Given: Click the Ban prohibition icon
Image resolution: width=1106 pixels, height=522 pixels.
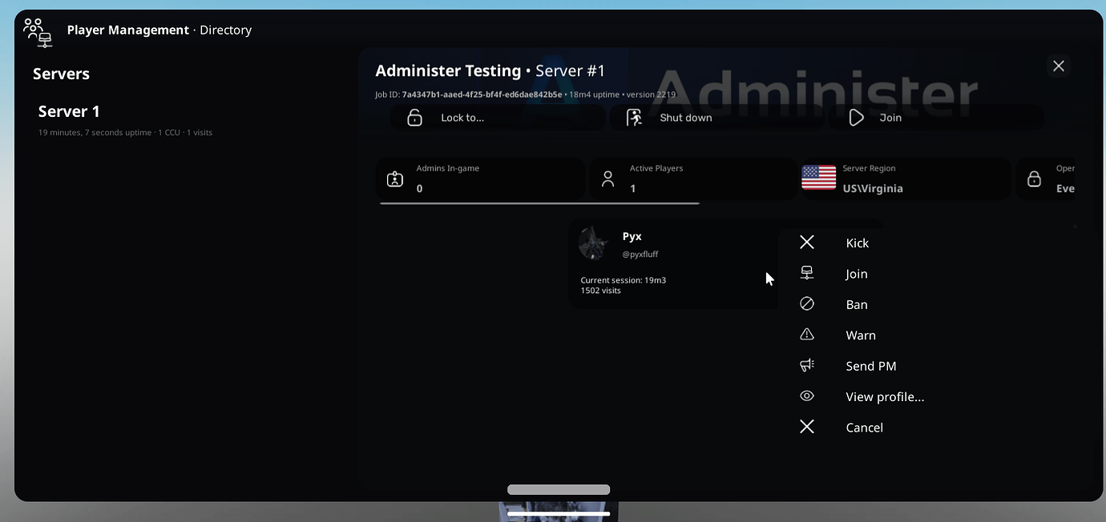Looking at the screenshot, I should click(x=806, y=303).
